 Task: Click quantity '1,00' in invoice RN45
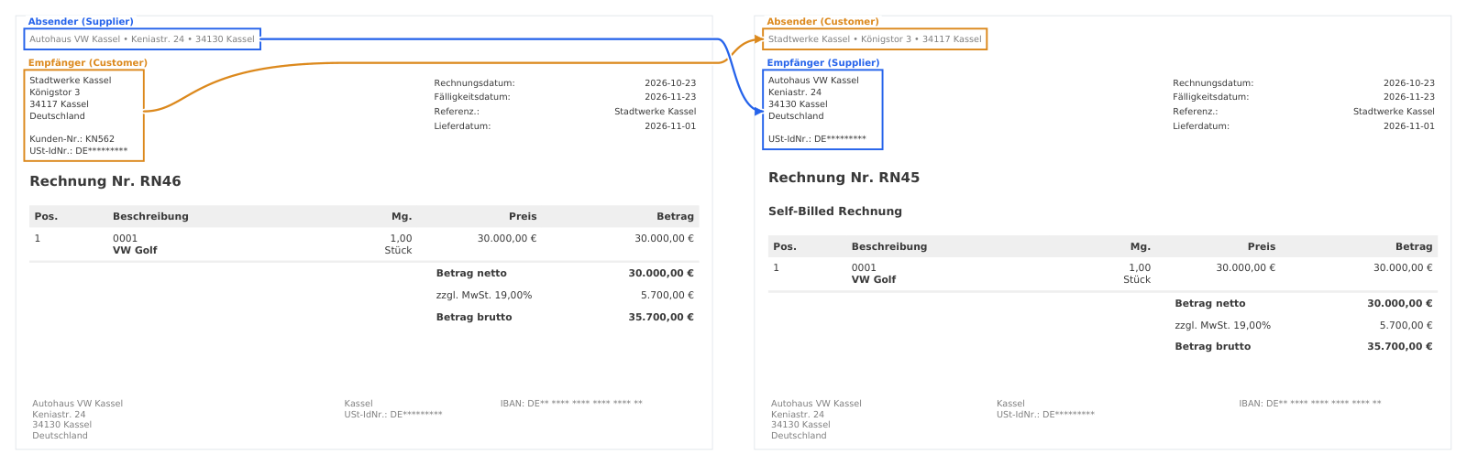[1140, 268]
